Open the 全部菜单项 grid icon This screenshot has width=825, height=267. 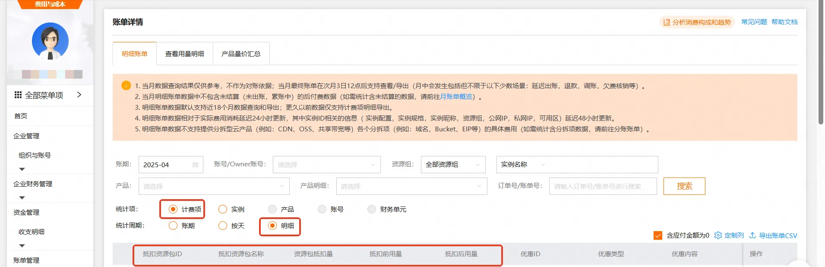[18, 95]
